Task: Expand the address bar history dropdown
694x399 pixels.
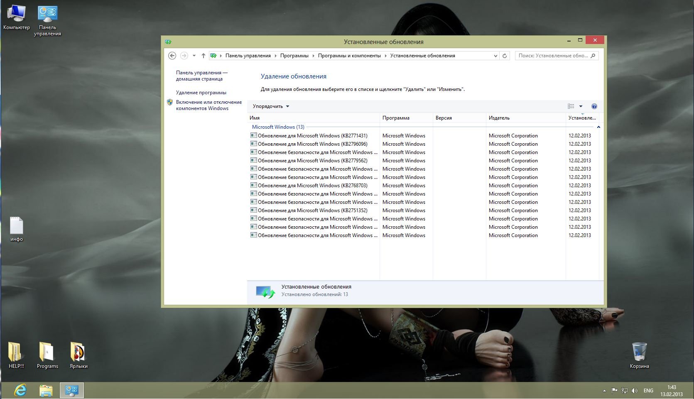Action: (x=495, y=56)
